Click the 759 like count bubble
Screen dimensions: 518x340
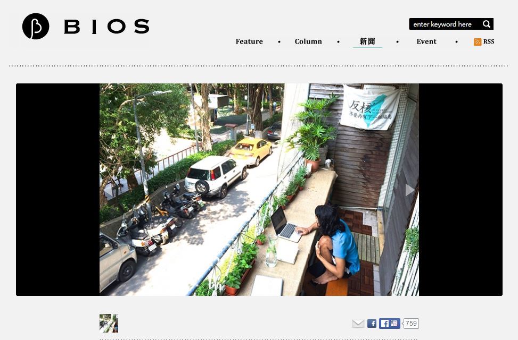[x=411, y=324]
